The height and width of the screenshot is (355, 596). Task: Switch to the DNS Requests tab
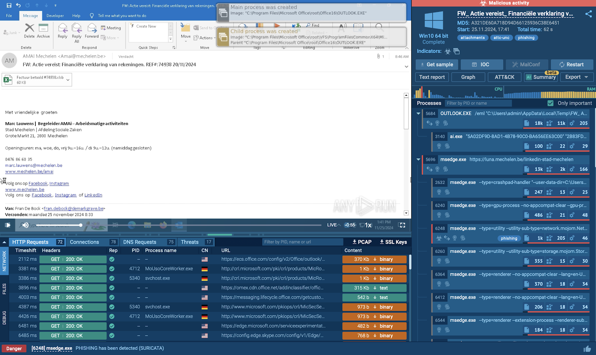tap(149, 242)
